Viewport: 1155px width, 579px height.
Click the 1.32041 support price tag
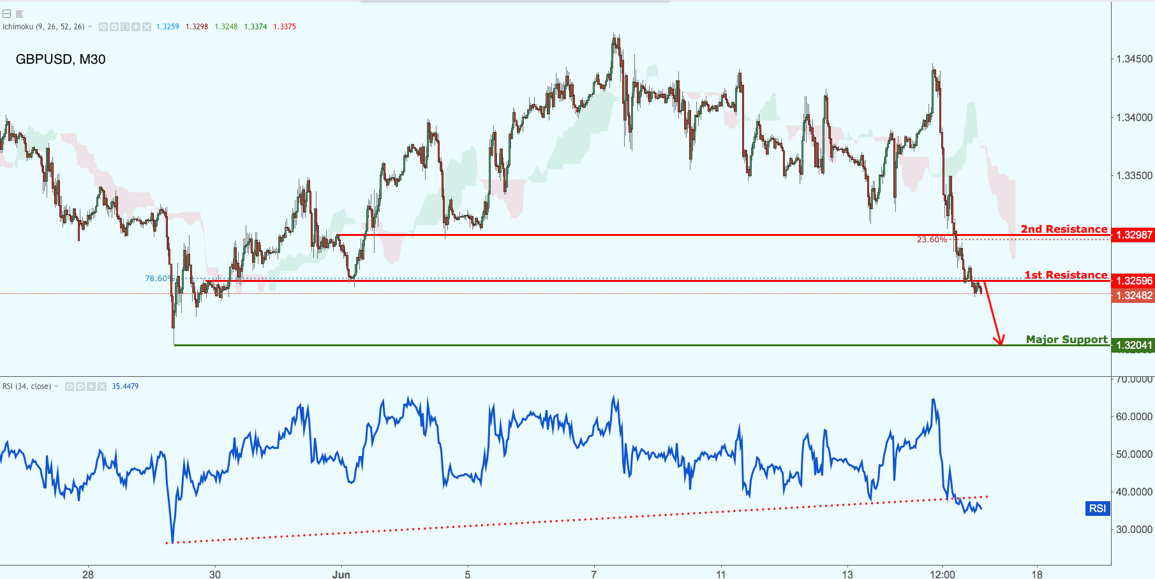pos(1133,346)
